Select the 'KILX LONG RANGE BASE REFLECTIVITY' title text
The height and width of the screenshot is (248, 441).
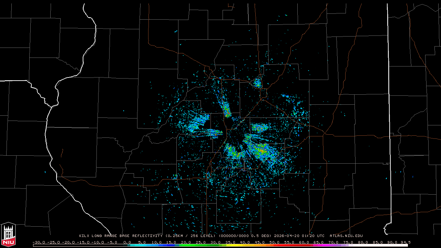(x=121, y=236)
